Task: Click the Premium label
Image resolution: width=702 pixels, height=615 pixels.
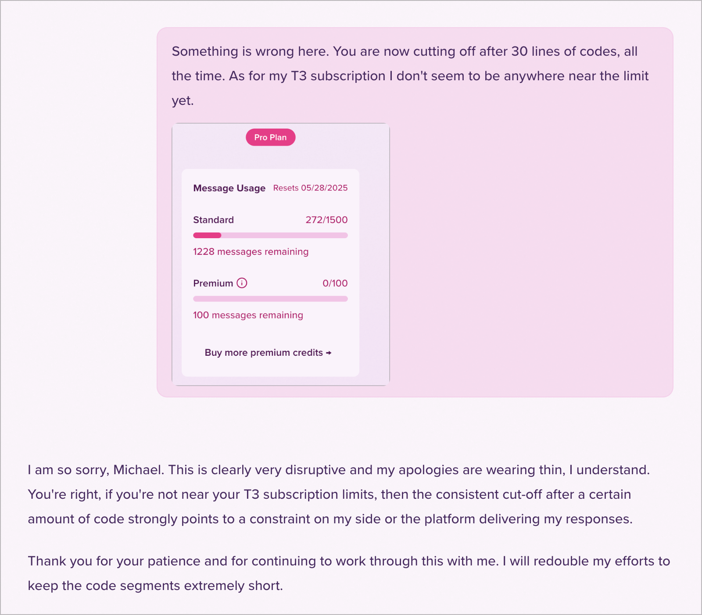Action: [213, 283]
